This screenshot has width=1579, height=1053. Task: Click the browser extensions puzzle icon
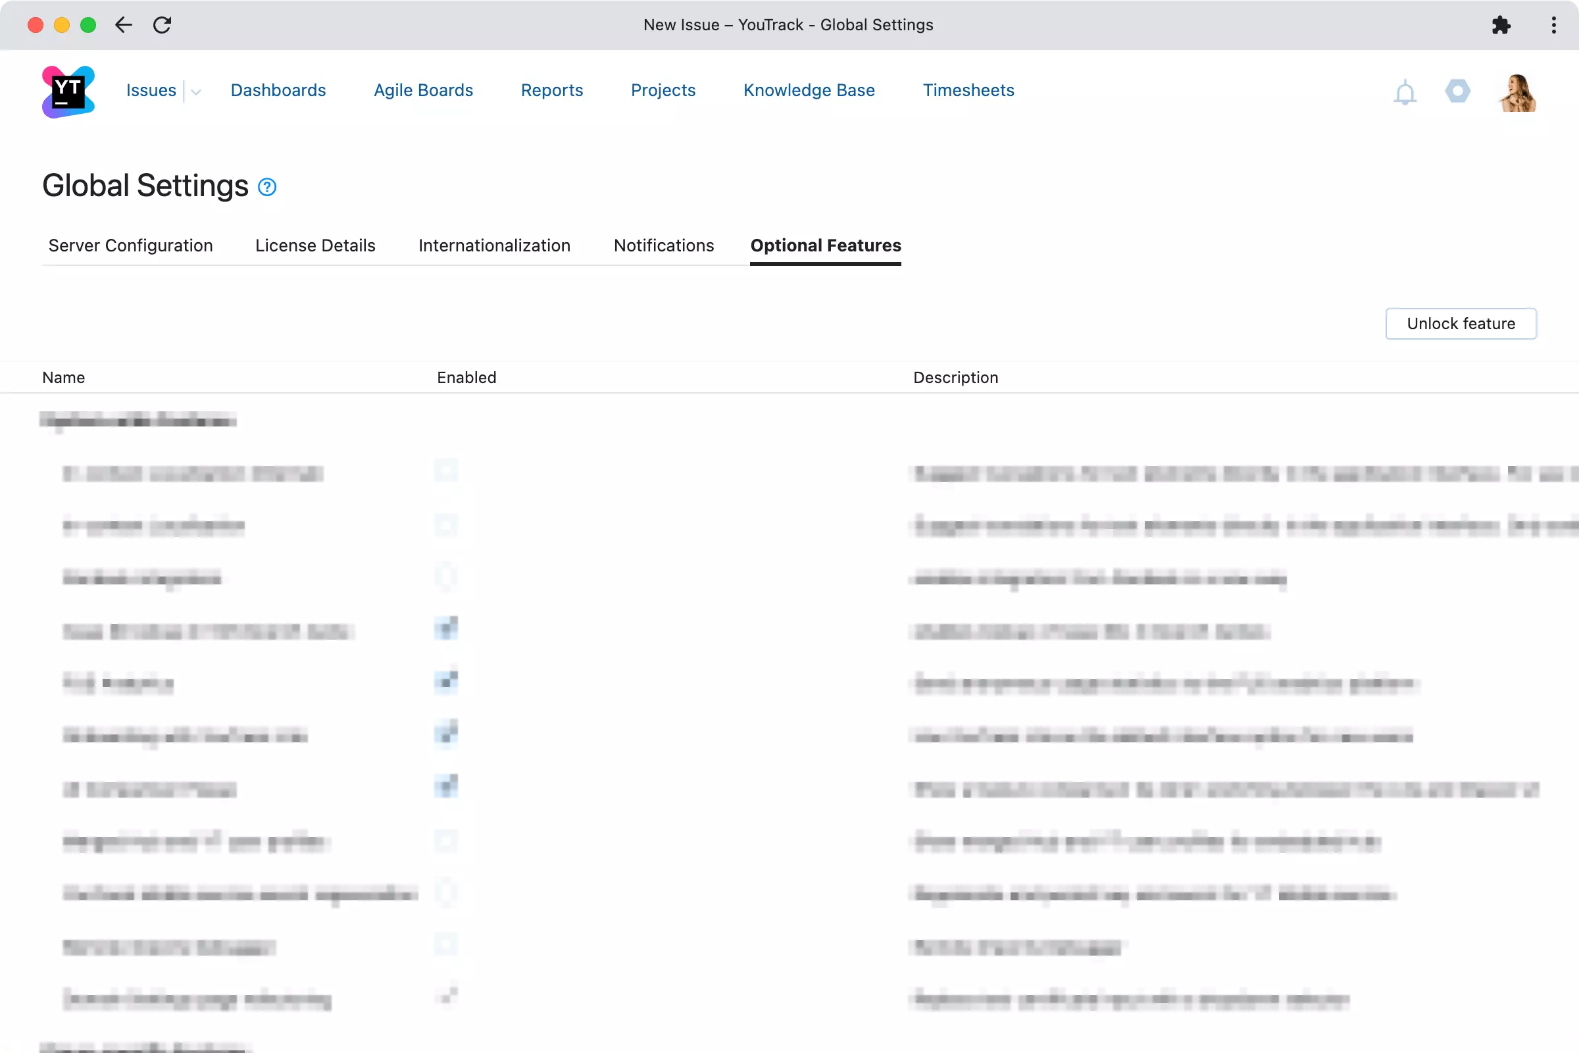click(1501, 25)
